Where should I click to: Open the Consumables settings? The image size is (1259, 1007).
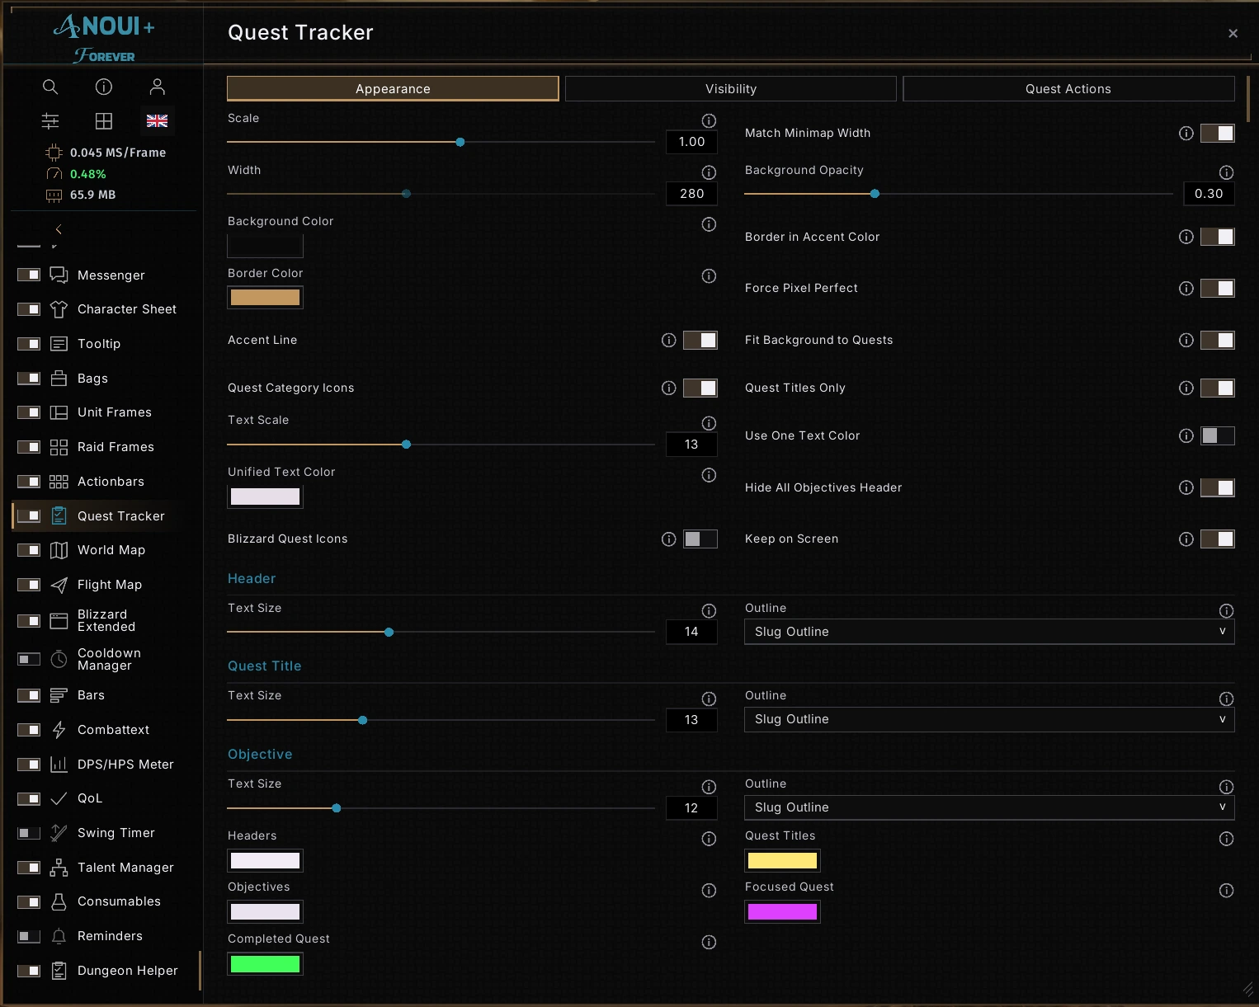click(x=119, y=901)
